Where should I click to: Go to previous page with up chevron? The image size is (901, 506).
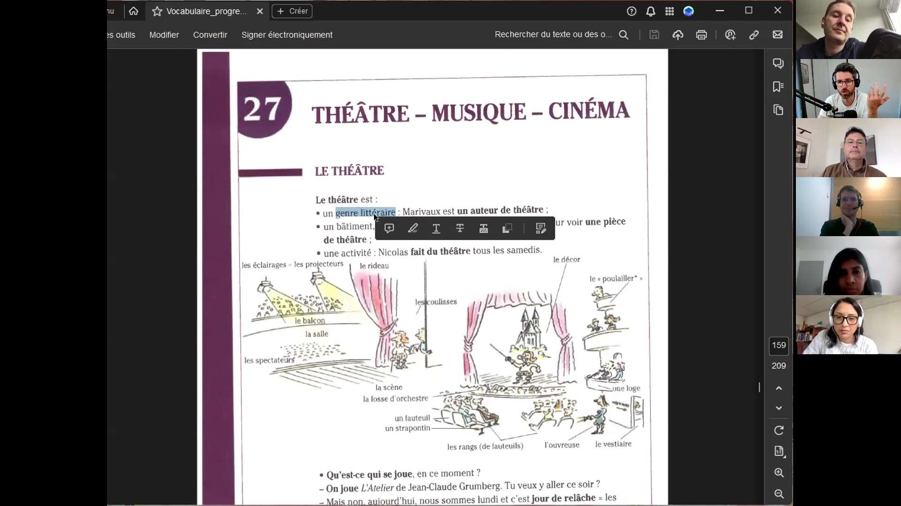point(779,388)
